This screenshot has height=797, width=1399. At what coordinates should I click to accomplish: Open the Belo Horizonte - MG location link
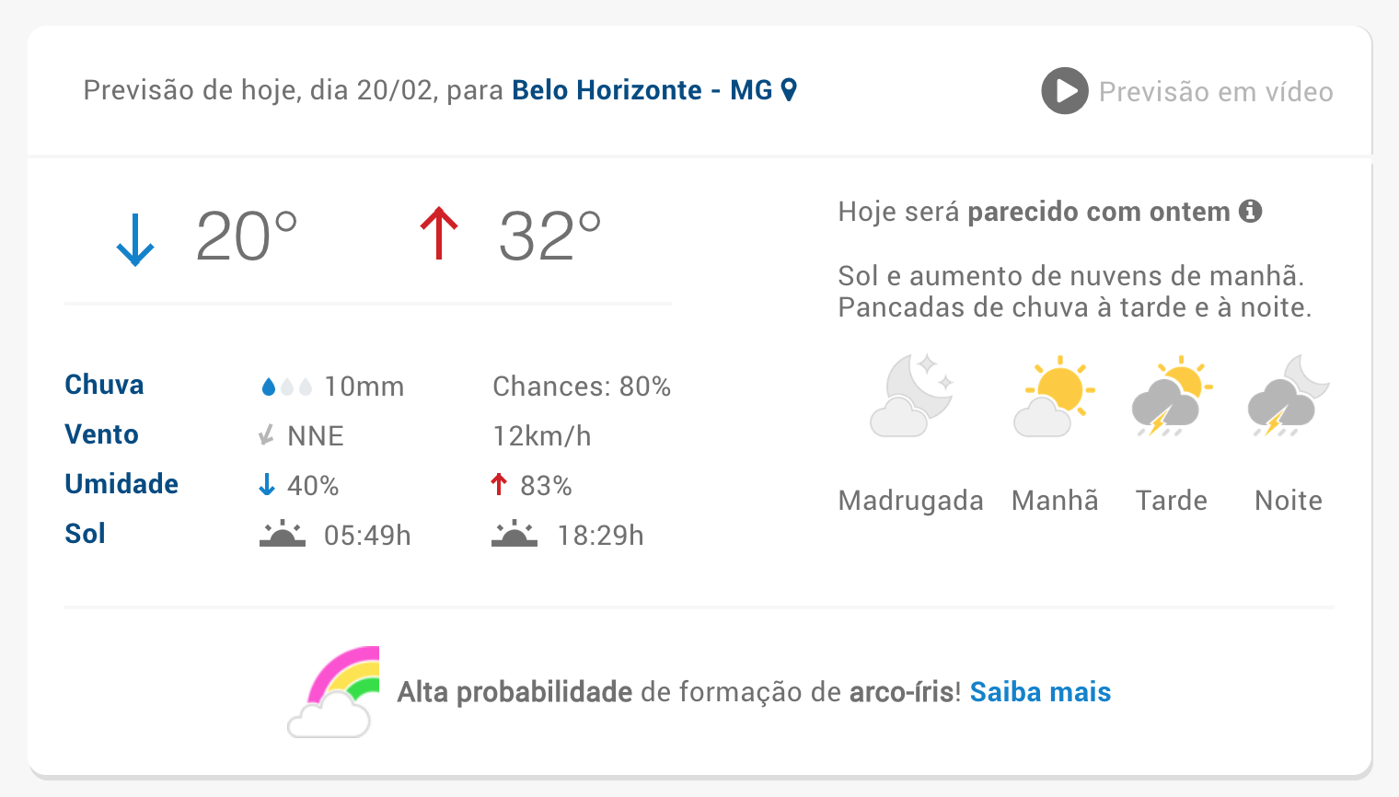point(642,90)
